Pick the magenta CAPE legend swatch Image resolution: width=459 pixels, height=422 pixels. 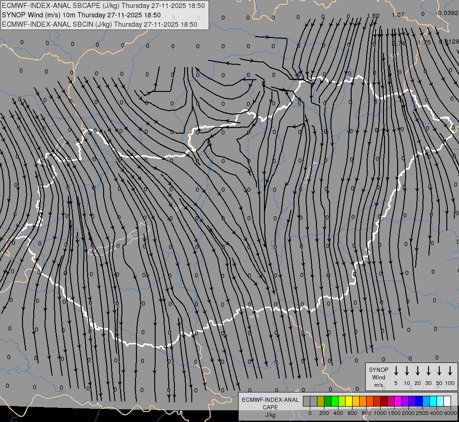coord(398,401)
